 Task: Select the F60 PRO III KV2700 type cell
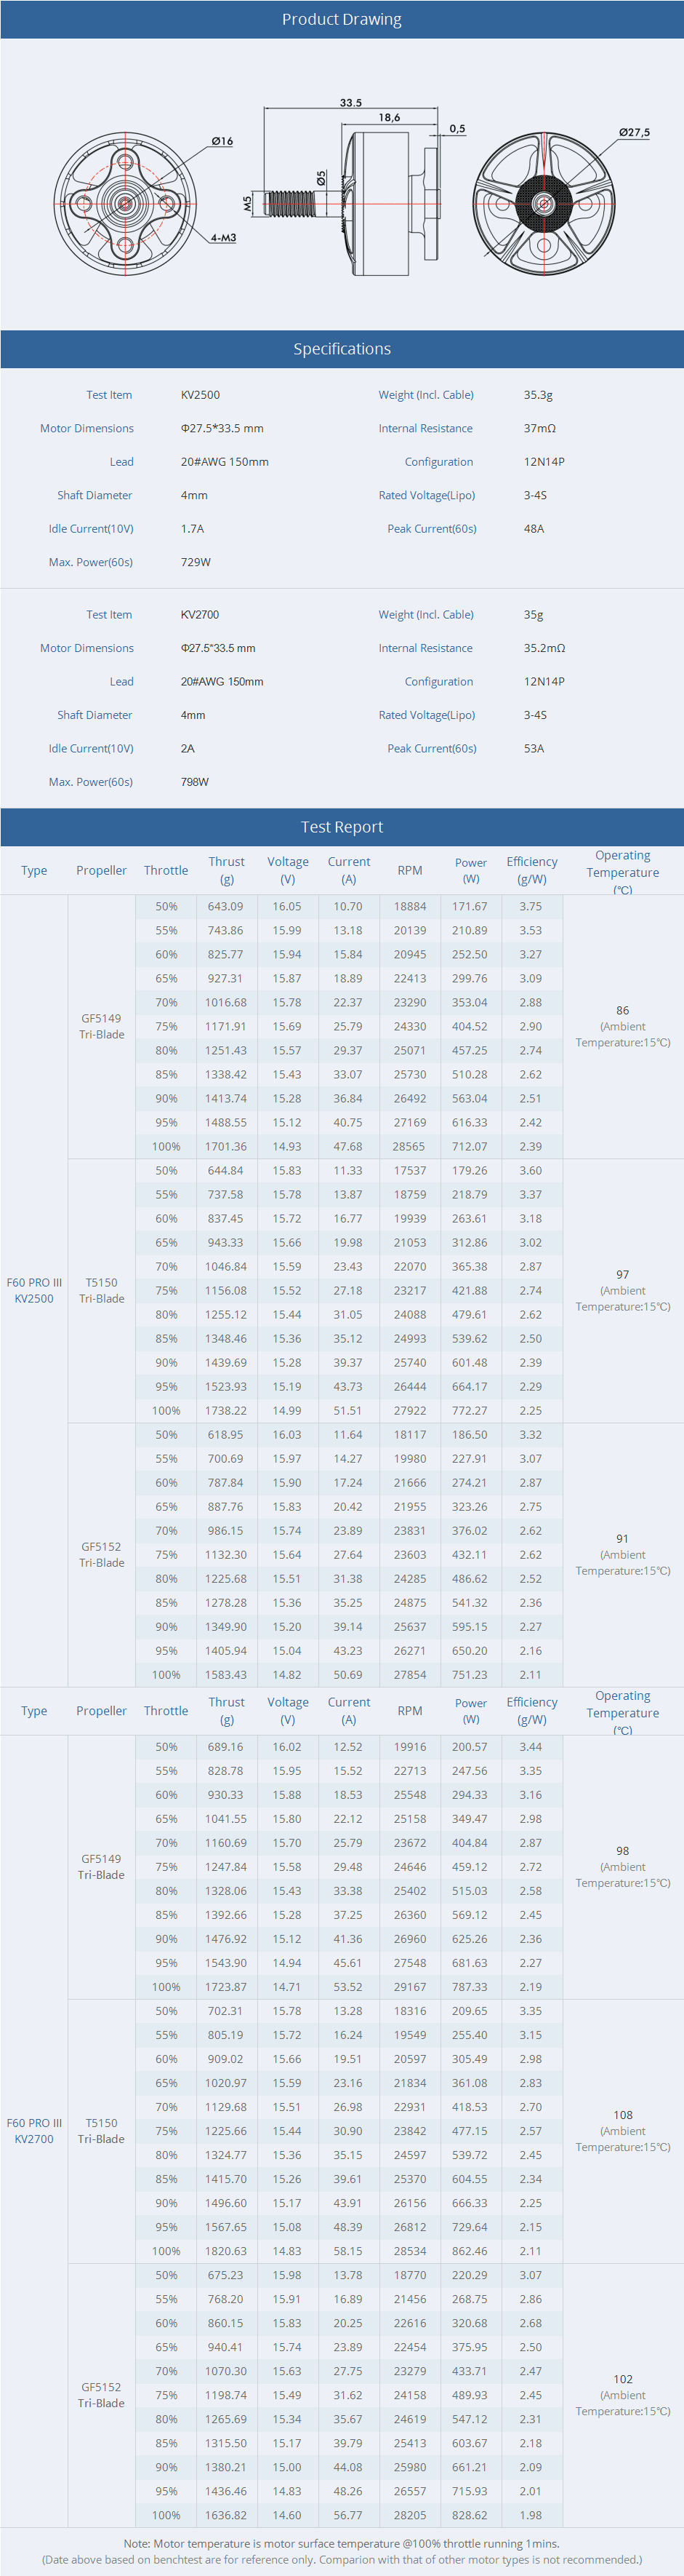pyautogui.click(x=34, y=2130)
